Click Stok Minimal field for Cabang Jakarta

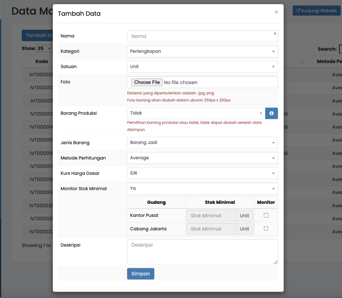(x=211, y=229)
